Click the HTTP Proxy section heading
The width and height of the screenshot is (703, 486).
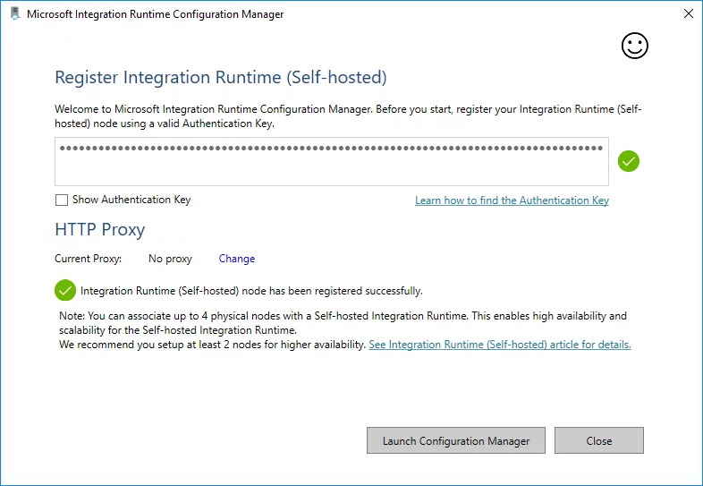(99, 230)
